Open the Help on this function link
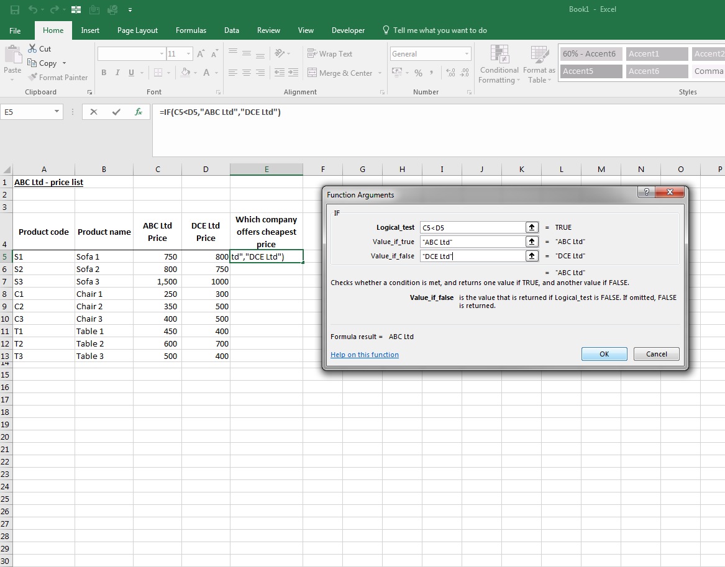Image resolution: width=725 pixels, height=567 pixels. [365, 355]
